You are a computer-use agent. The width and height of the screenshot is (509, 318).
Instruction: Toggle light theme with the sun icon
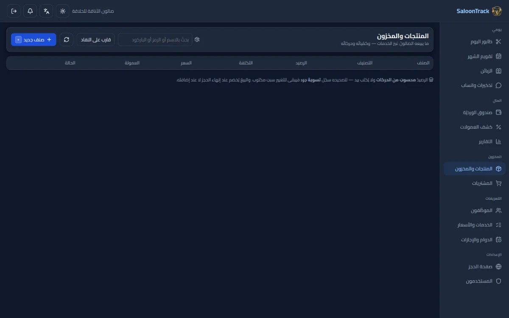pos(63,11)
